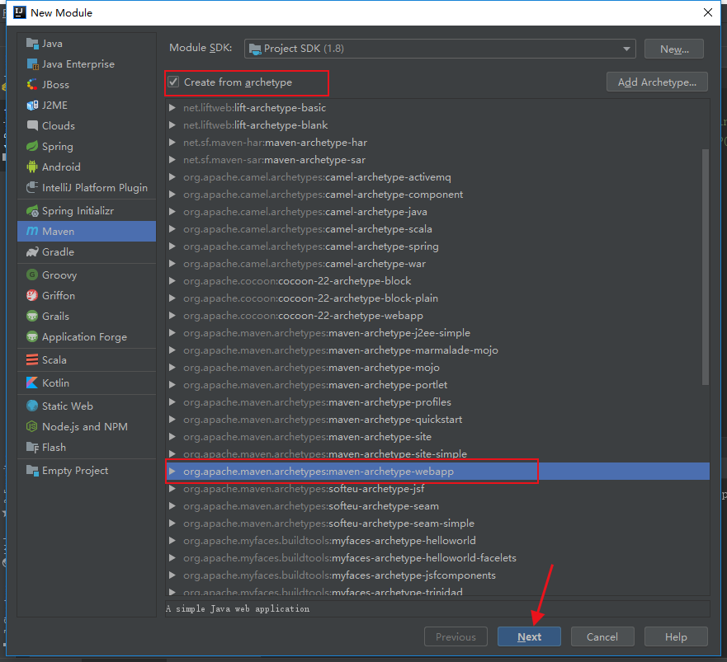Click the Java Enterprise icon
Screen dimensions: 727x662
(x=32, y=64)
